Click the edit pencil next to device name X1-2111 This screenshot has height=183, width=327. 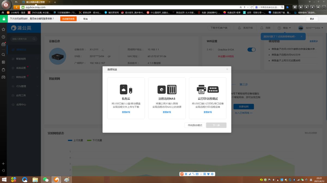coord(103,50)
